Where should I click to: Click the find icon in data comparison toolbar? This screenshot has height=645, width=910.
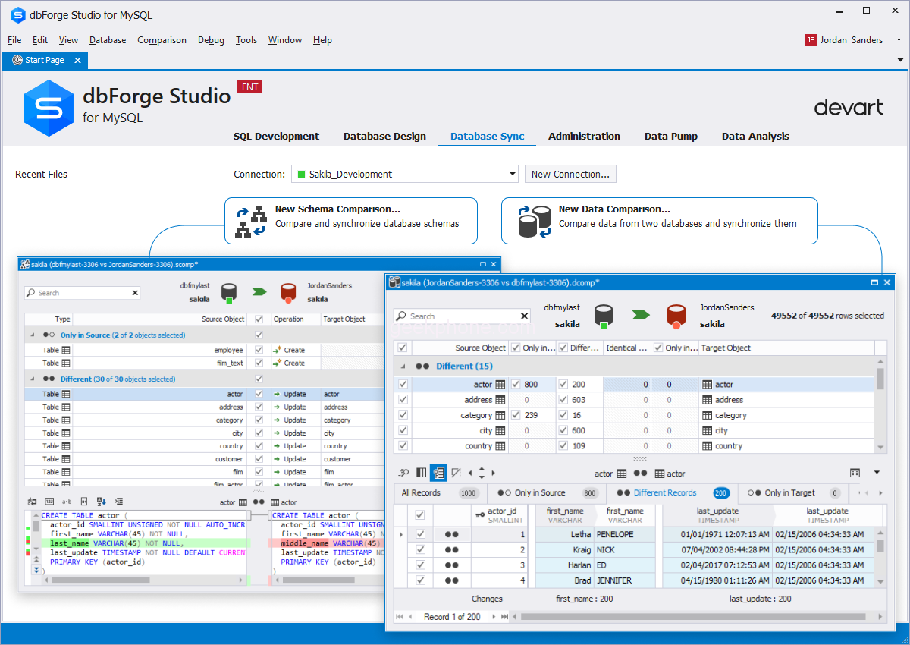404,473
